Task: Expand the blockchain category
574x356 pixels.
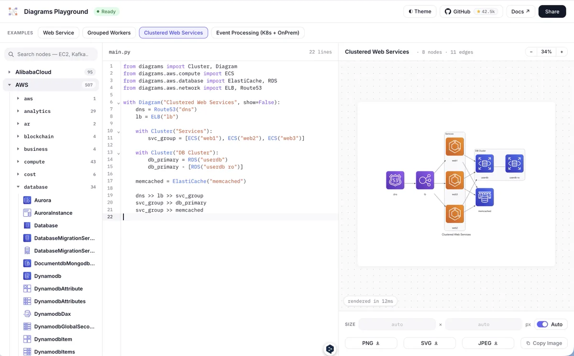Action: (18, 136)
